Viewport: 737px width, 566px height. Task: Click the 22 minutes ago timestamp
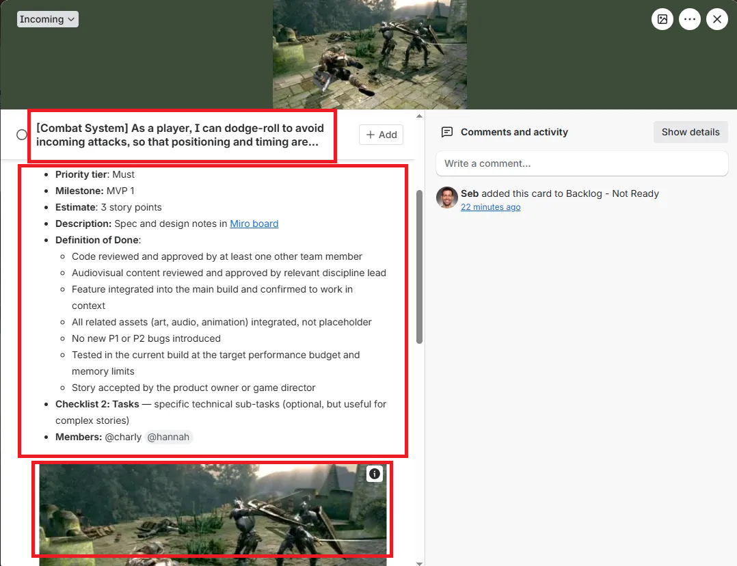pyautogui.click(x=490, y=207)
